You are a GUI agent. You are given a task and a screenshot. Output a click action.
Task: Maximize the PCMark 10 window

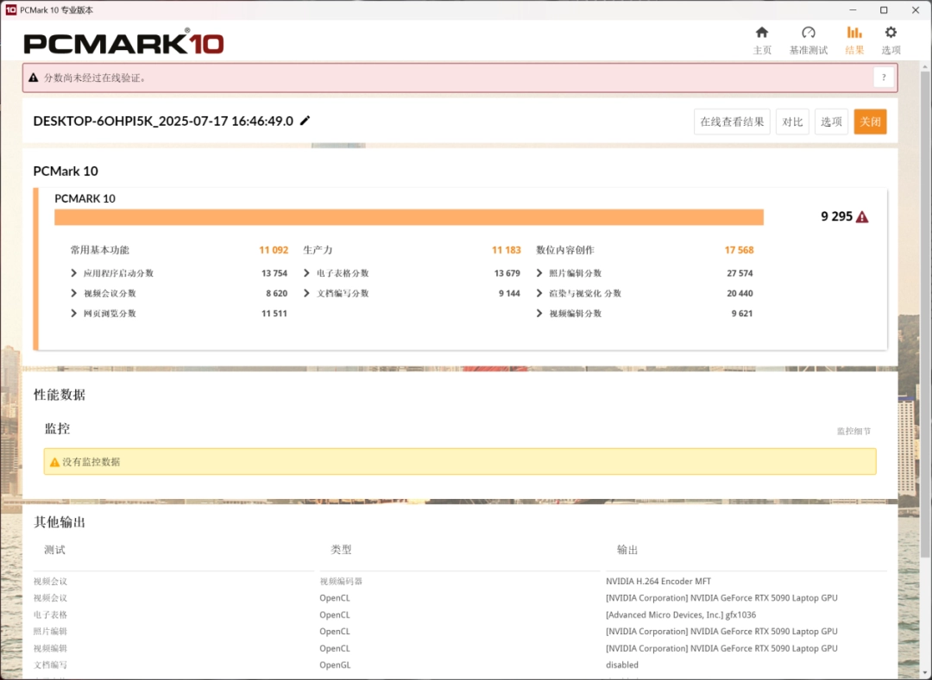point(884,10)
